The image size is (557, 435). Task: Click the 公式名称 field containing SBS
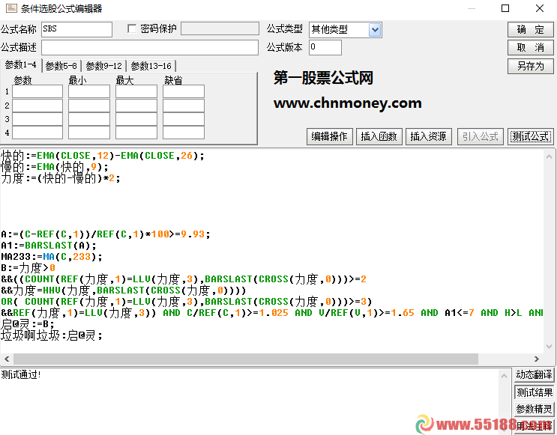(x=76, y=29)
